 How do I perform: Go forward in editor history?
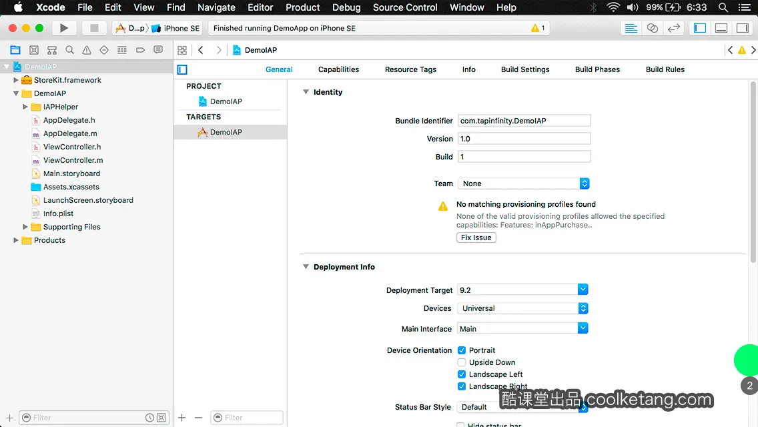[218, 50]
